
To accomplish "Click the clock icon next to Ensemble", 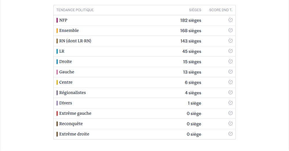I will pyautogui.click(x=230, y=30).
